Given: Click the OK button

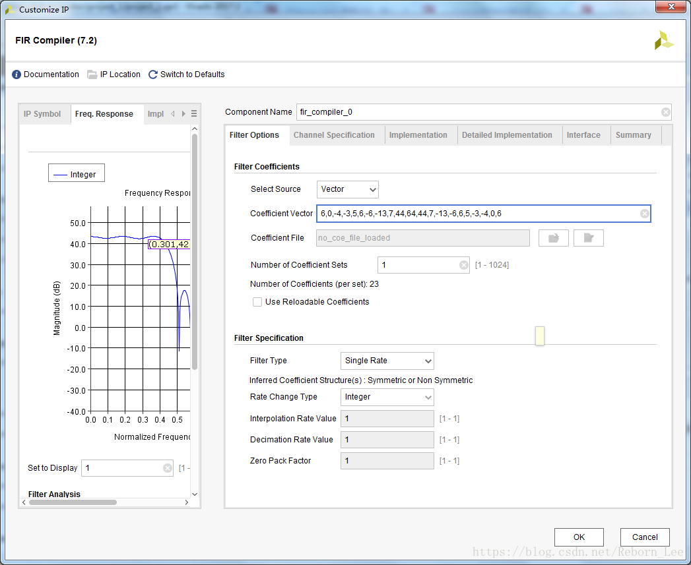Looking at the screenshot, I should coord(579,537).
